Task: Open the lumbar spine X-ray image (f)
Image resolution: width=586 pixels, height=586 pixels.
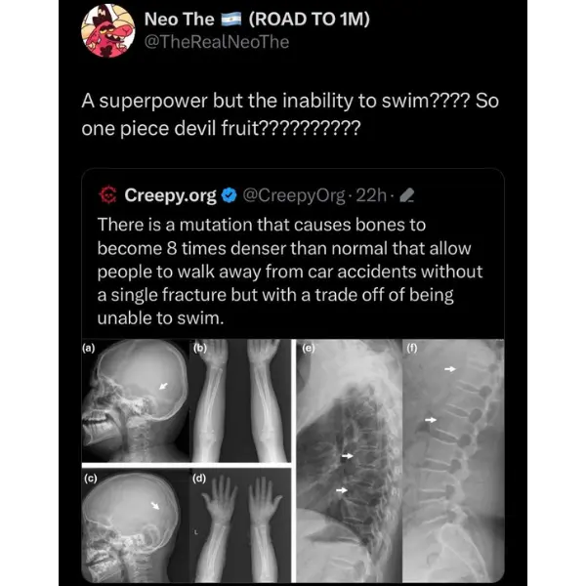Action: [x=451, y=459]
